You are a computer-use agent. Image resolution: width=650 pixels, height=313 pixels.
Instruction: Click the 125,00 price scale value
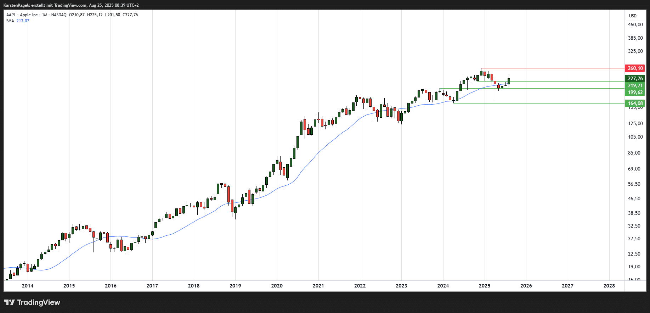point(635,123)
